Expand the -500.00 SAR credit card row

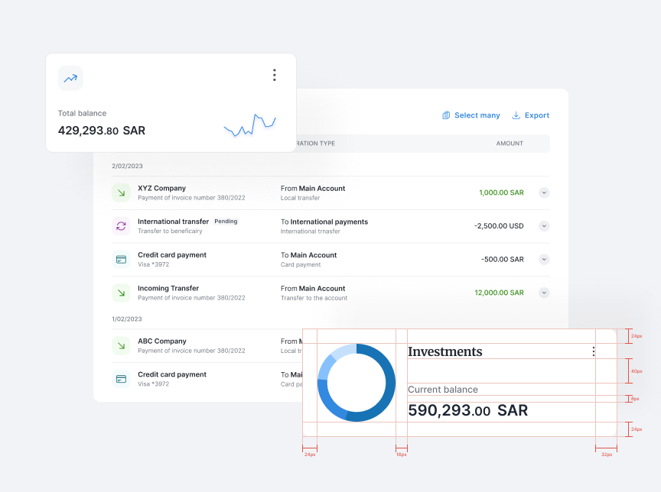pos(544,259)
